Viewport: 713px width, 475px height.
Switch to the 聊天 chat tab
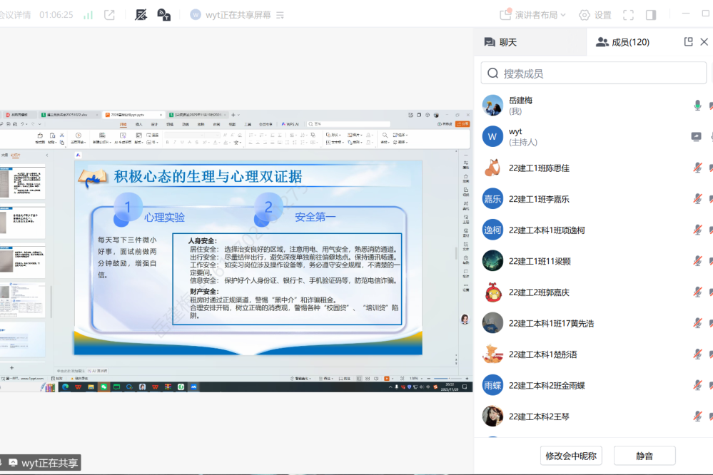coord(500,42)
